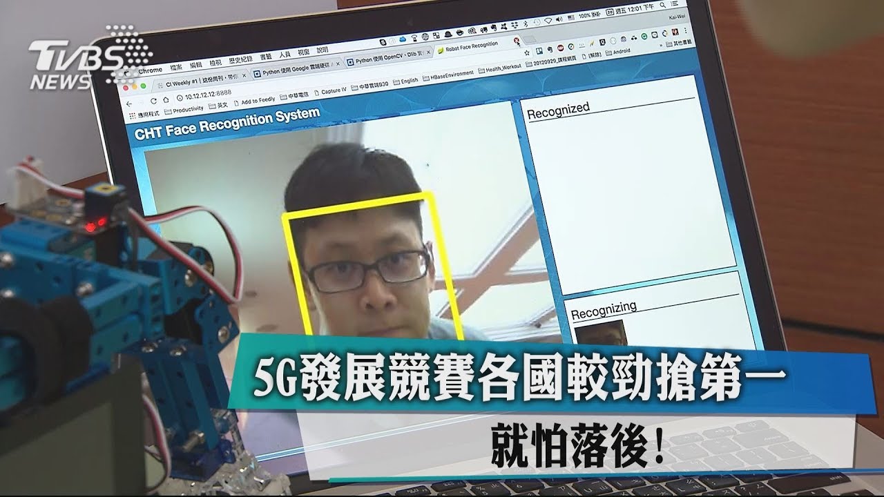
Task: Open the 英文 bookmark folder
Action: (218, 106)
